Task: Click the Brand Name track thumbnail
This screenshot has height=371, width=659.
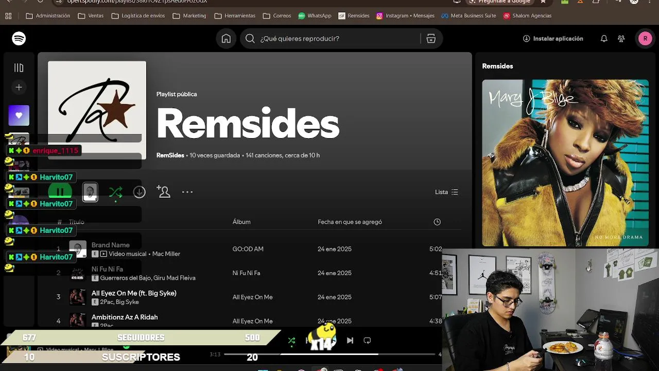Action: 78,249
